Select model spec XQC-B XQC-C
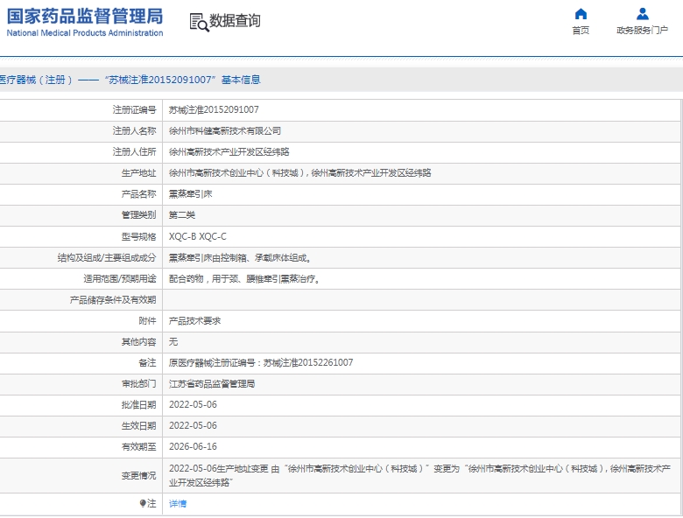Image resolution: width=683 pixels, height=518 pixels. (x=198, y=236)
